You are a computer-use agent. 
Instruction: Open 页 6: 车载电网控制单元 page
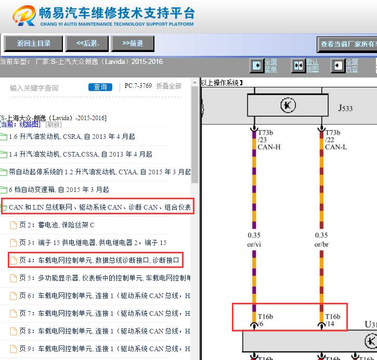coord(105,296)
